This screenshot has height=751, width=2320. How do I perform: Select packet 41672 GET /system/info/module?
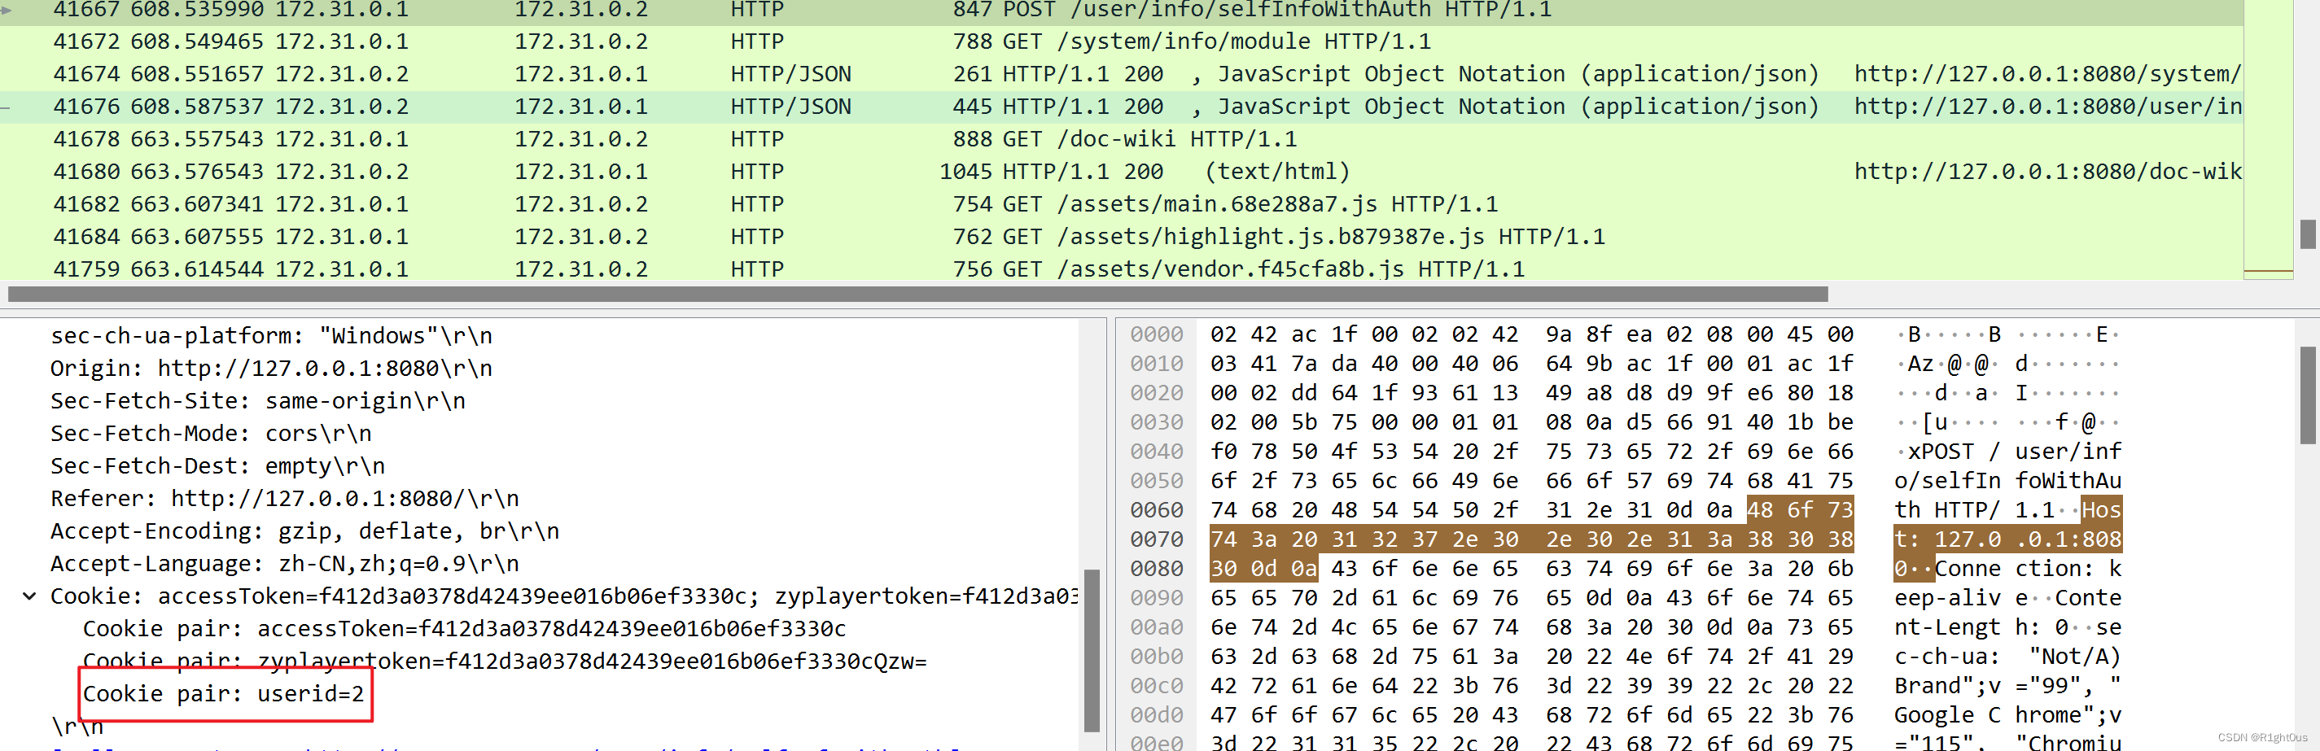(1121, 41)
